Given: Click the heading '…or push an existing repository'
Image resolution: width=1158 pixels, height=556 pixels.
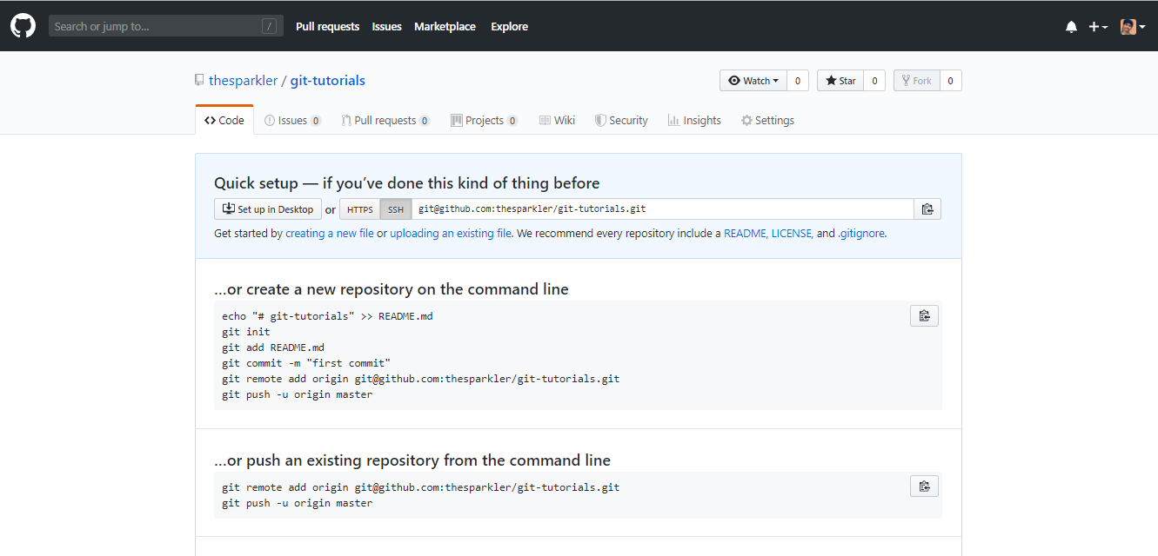Looking at the screenshot, I should point(412,460).
